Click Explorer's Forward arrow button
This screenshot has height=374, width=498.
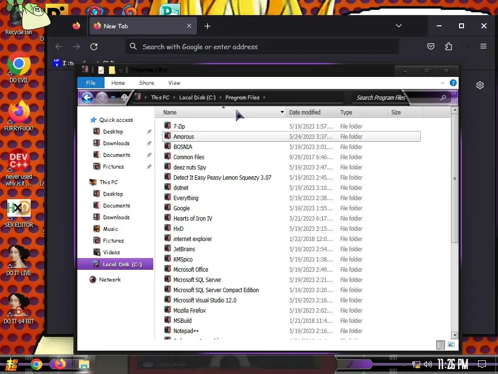tap(102, 97)
